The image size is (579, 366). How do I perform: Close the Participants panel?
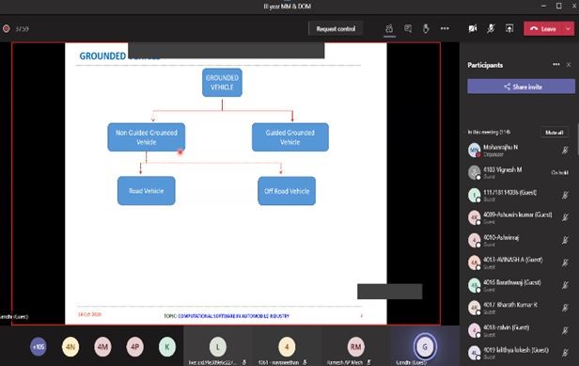pos(569,65)
